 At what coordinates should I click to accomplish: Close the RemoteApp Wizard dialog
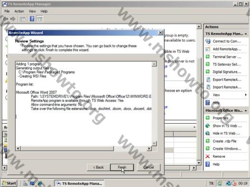161,33
